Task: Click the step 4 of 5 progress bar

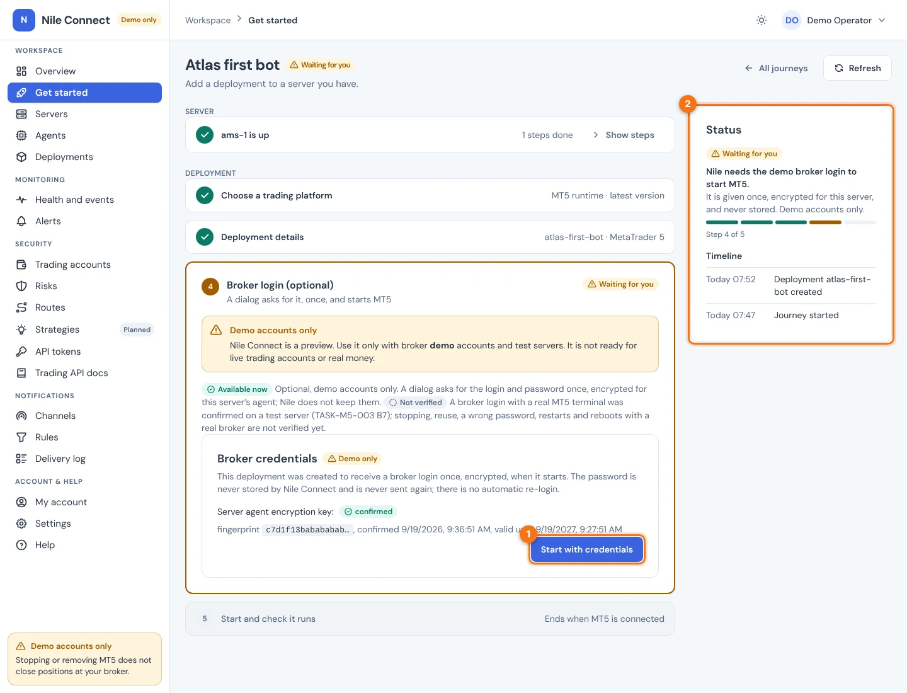Action: tap(791, 222)
